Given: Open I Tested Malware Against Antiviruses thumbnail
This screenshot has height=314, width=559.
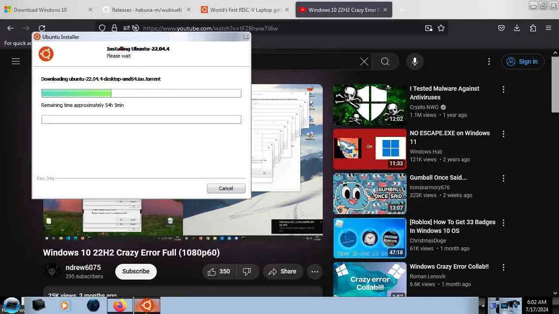Looking at the screenshot, I should click(x=369, y=105).
